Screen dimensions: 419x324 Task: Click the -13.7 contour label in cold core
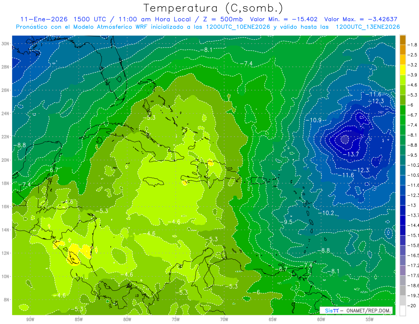(351, 154)
